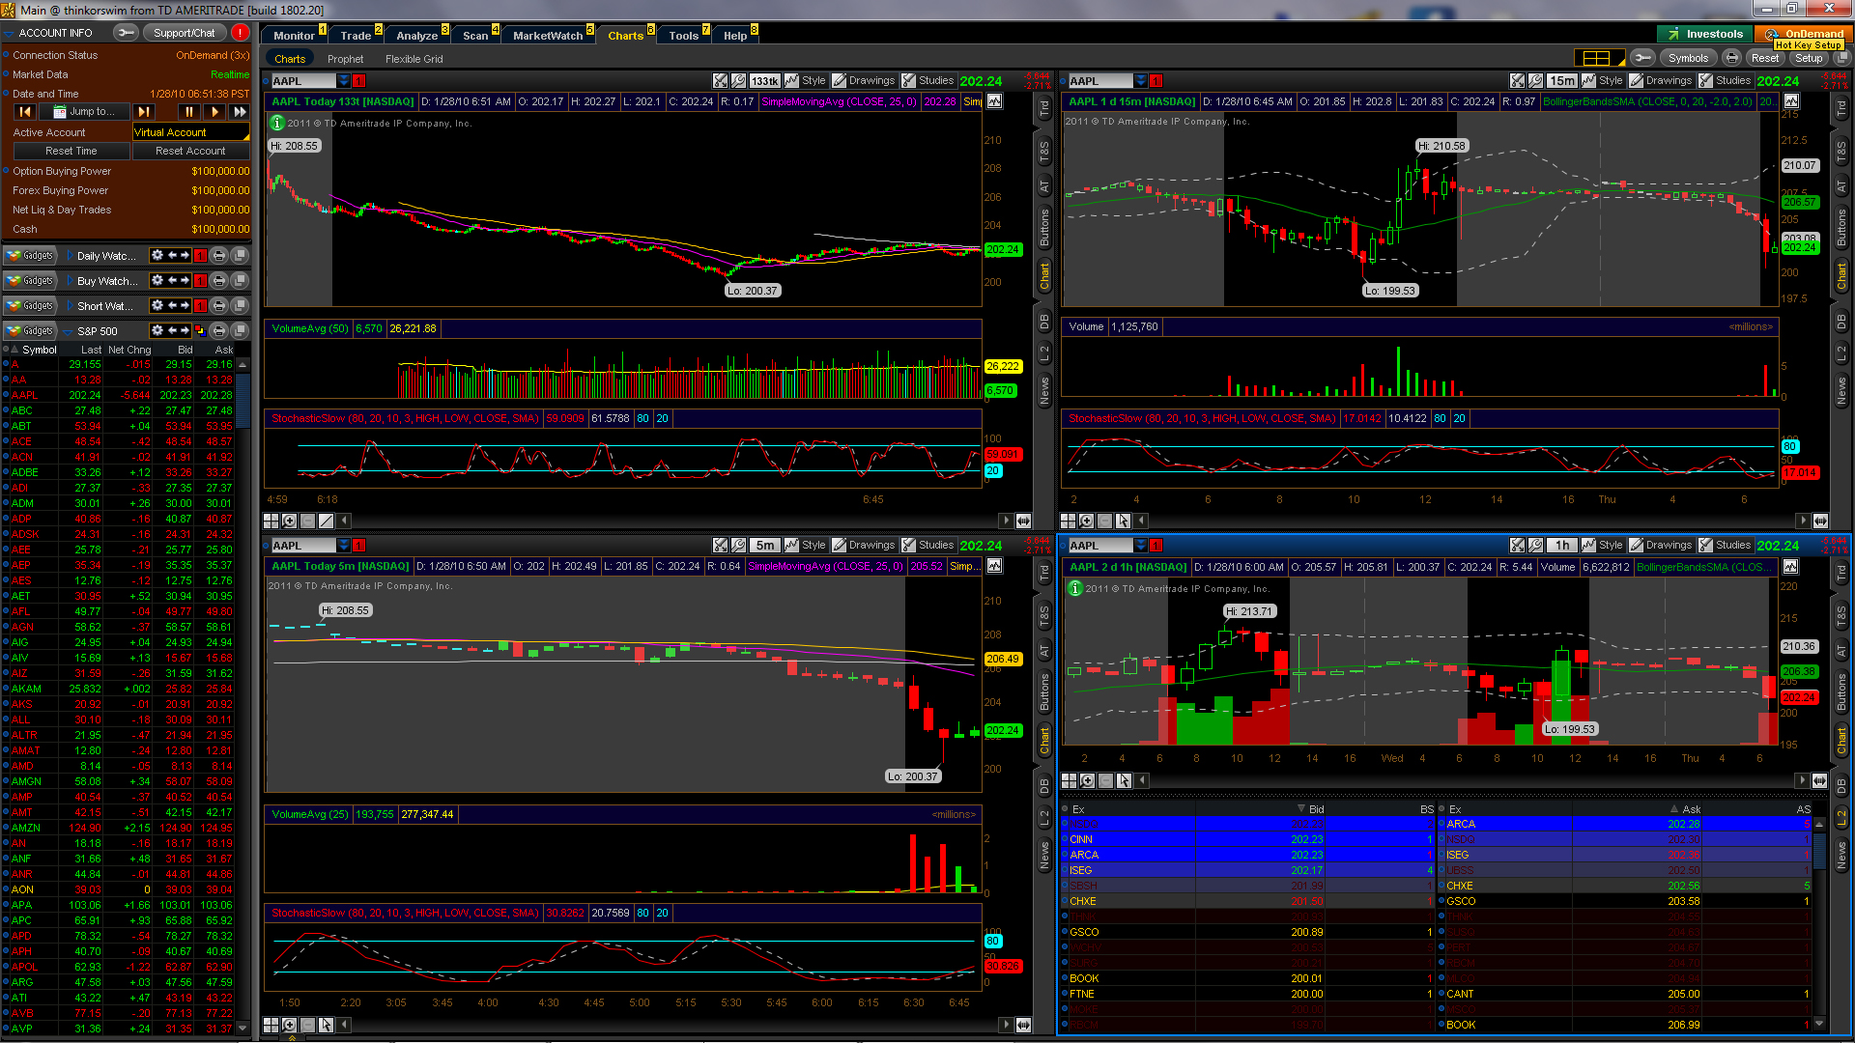Pause the OnDemand playback

pyautogui.click(x=189, y=112)
